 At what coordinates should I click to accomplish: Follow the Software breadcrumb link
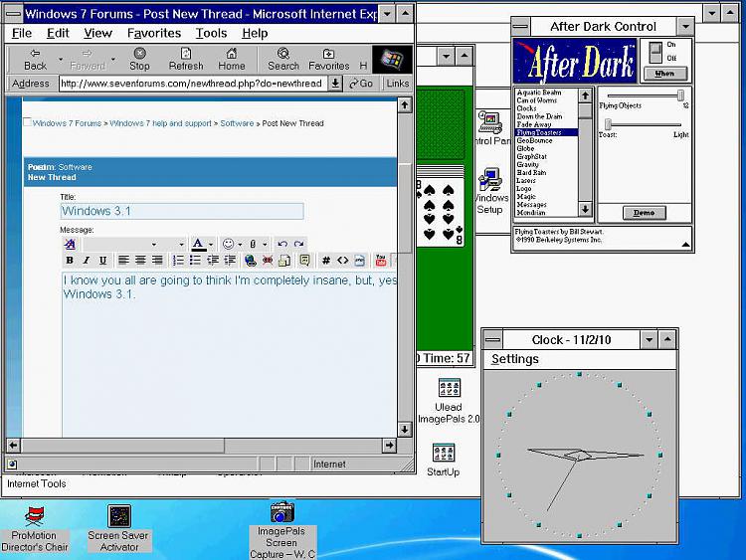pyautogui.click(x=237, y=123)
